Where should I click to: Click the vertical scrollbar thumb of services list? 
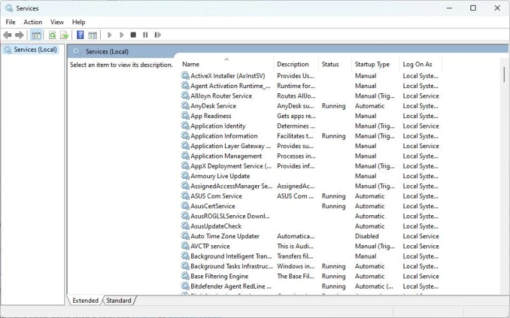tap(504, 75)
